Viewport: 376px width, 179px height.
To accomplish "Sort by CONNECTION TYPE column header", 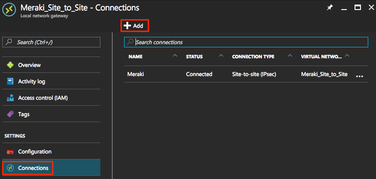I will click(x=253, y=57).
